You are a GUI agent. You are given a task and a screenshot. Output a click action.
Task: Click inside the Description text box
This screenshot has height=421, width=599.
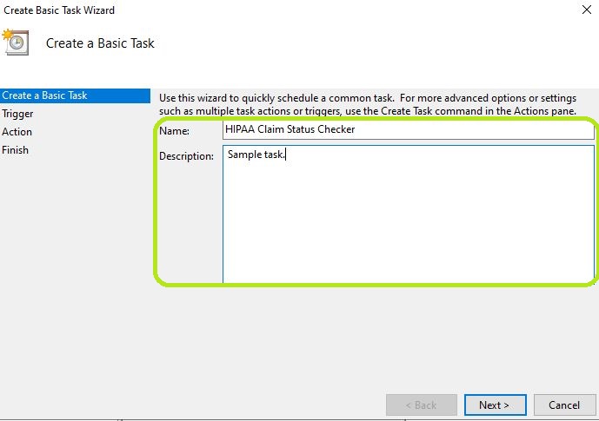tap(408, 214)
